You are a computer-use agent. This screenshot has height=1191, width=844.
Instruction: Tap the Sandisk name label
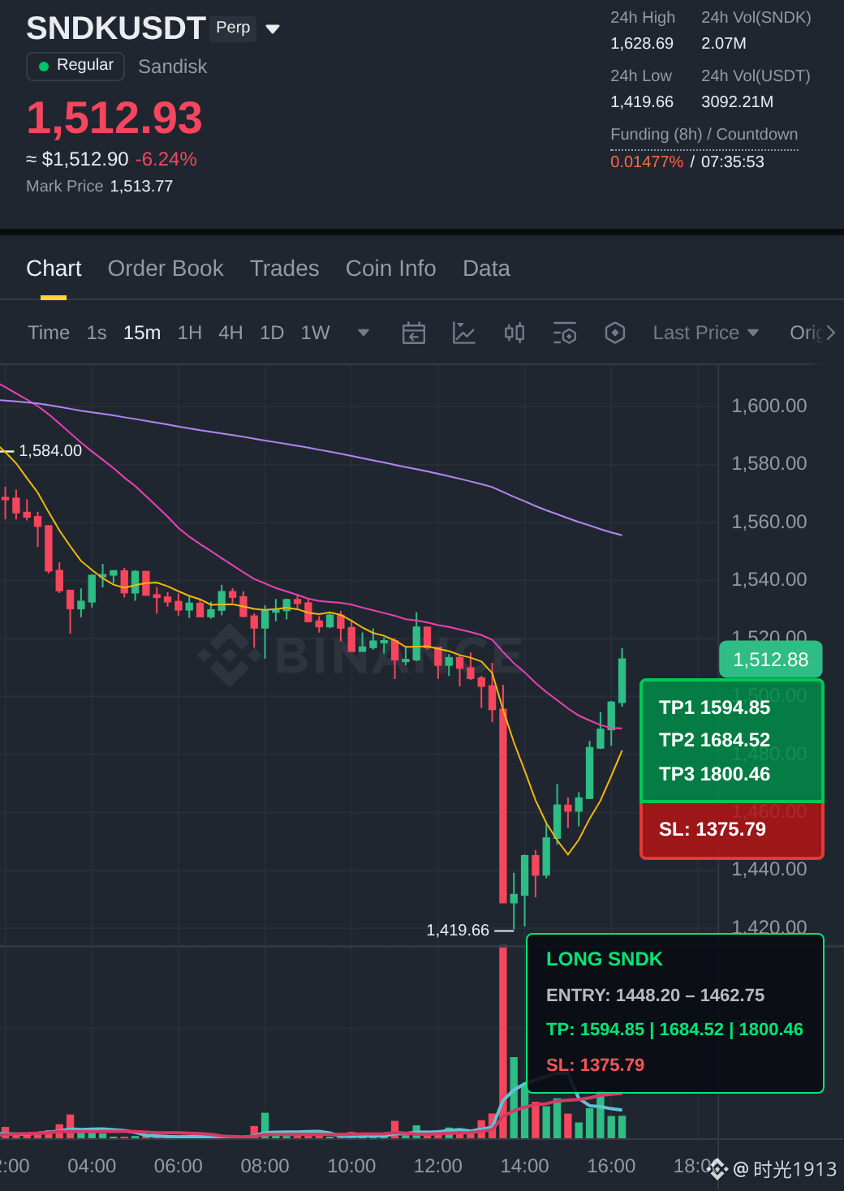173,67
